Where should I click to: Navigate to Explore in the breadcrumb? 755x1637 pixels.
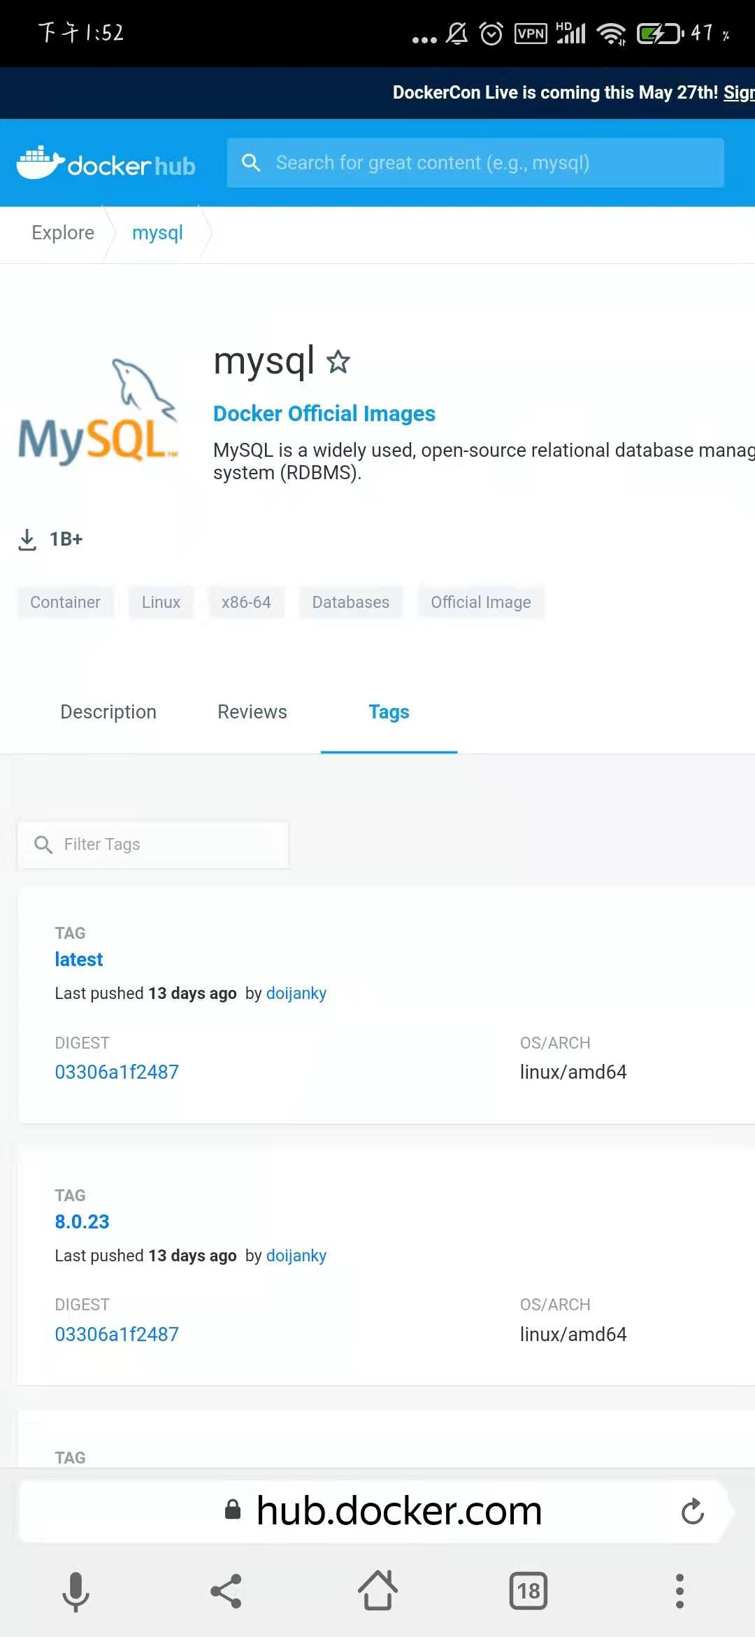(x=63, y=233)
